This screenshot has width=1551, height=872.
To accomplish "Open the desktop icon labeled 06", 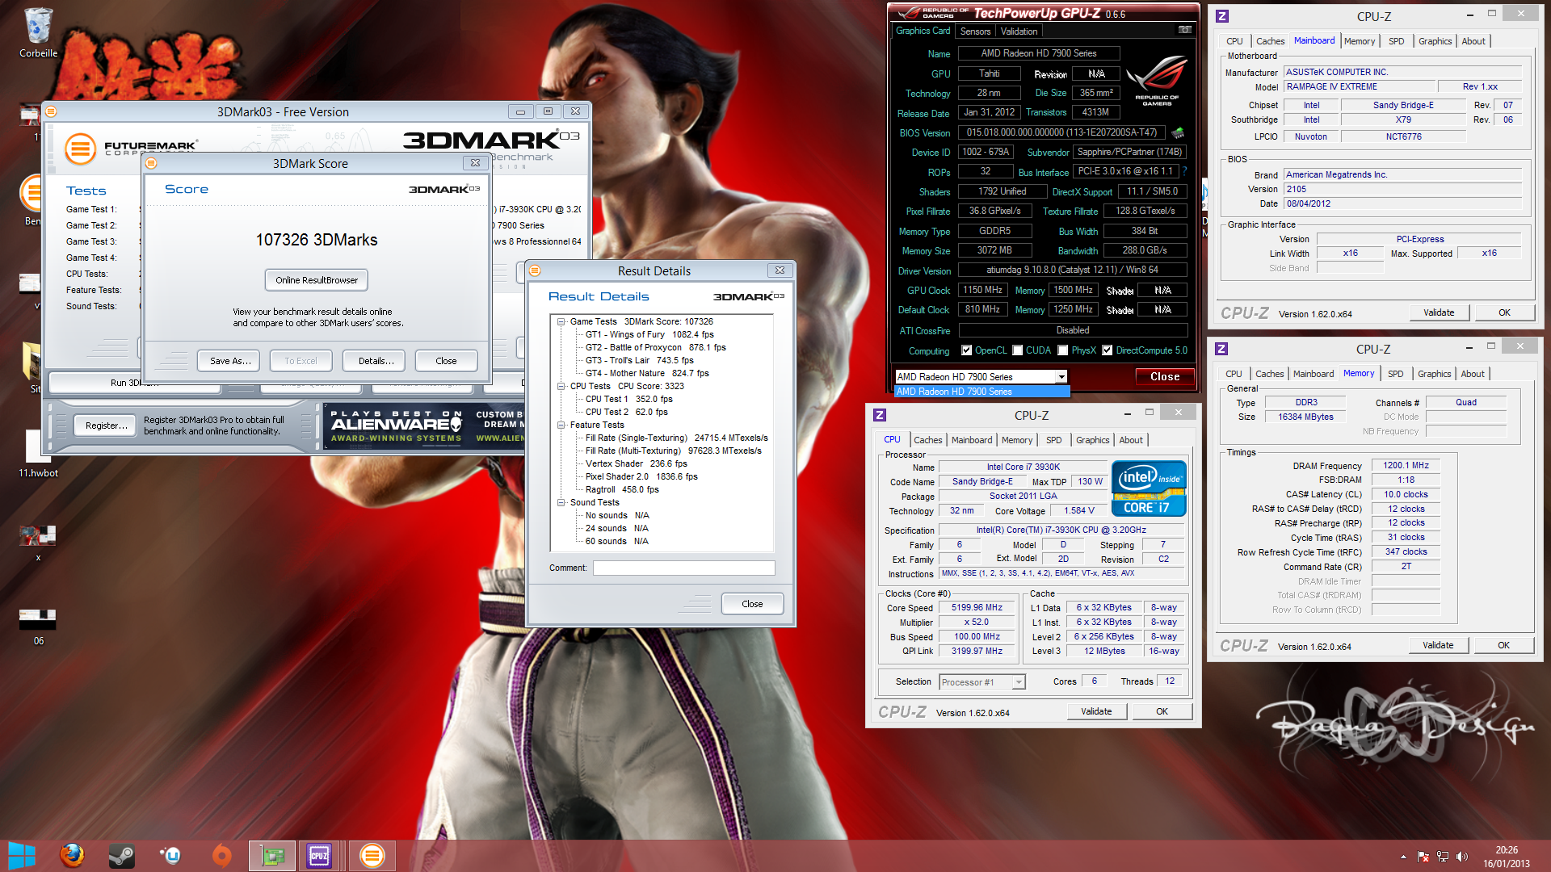I will (x=38, y=627).
